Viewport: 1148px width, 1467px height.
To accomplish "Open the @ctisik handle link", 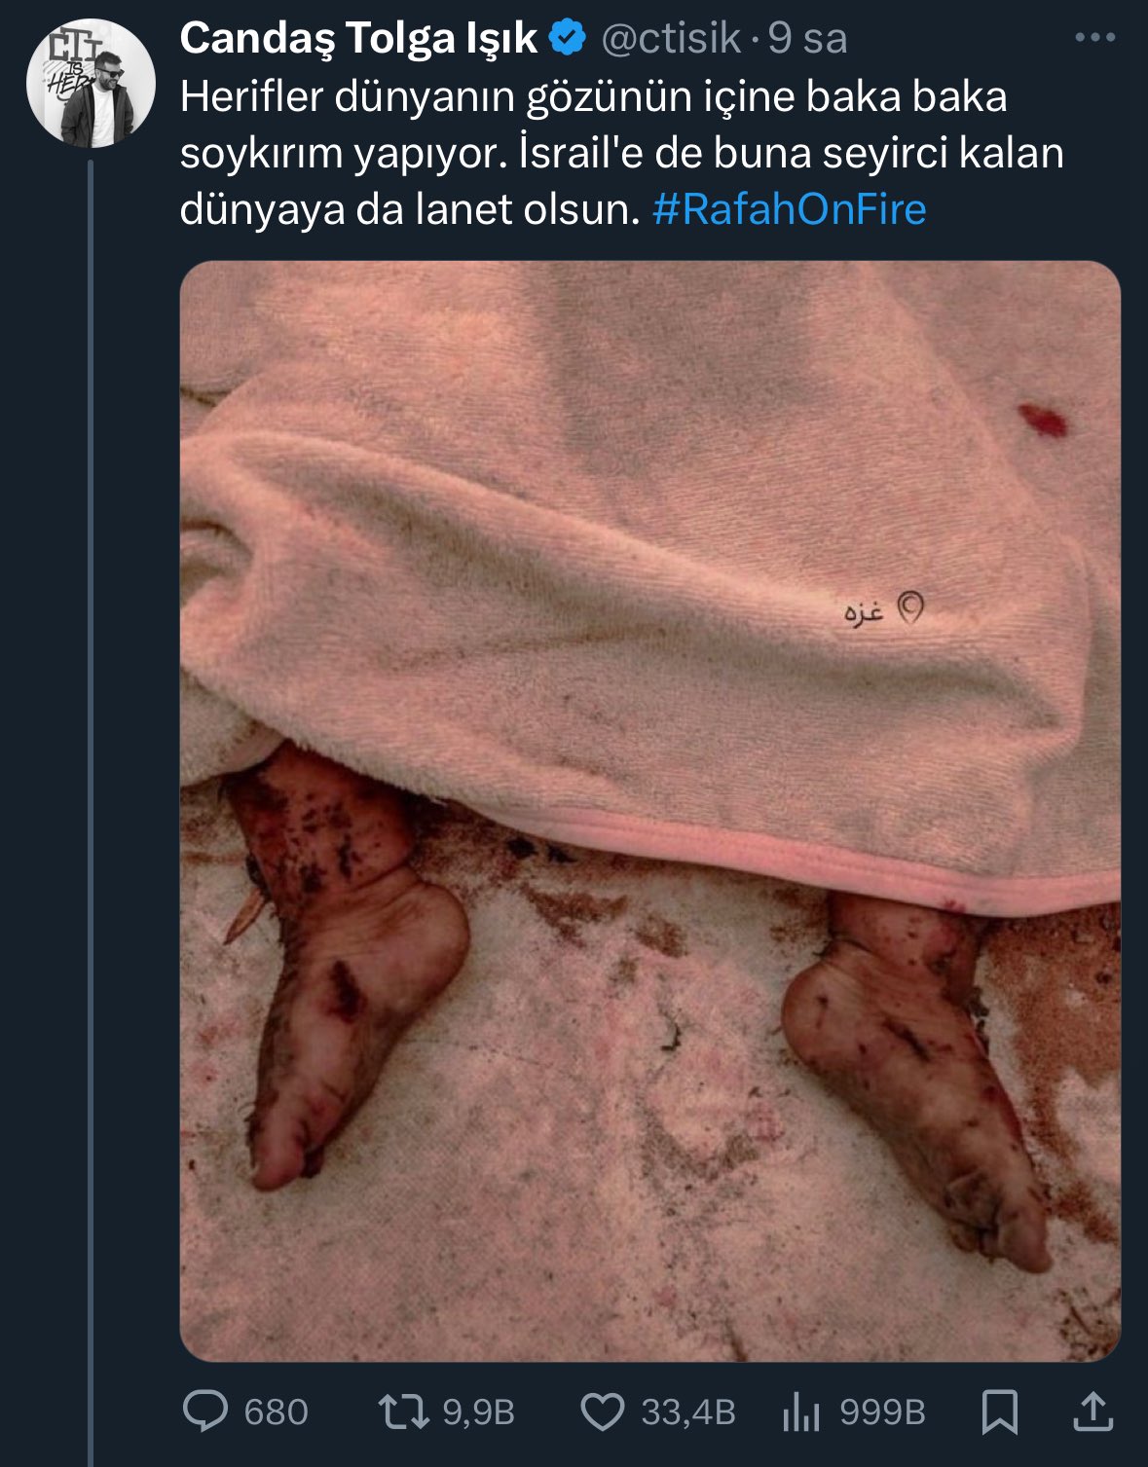I will [671, 39].
